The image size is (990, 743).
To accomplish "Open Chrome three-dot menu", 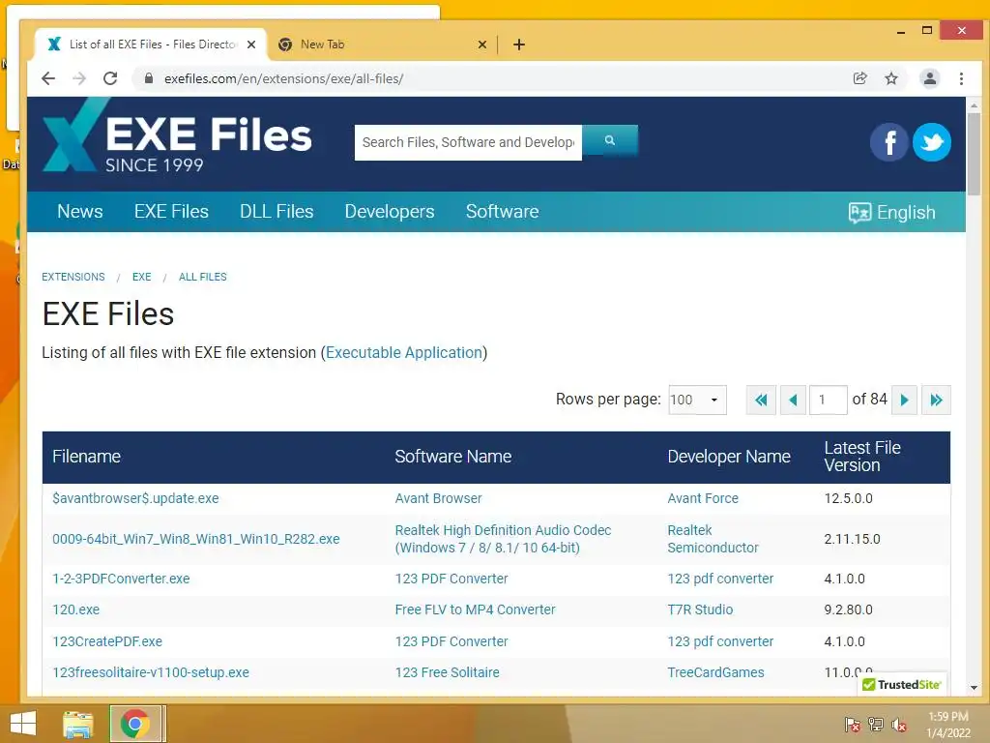I will (961, 78).
